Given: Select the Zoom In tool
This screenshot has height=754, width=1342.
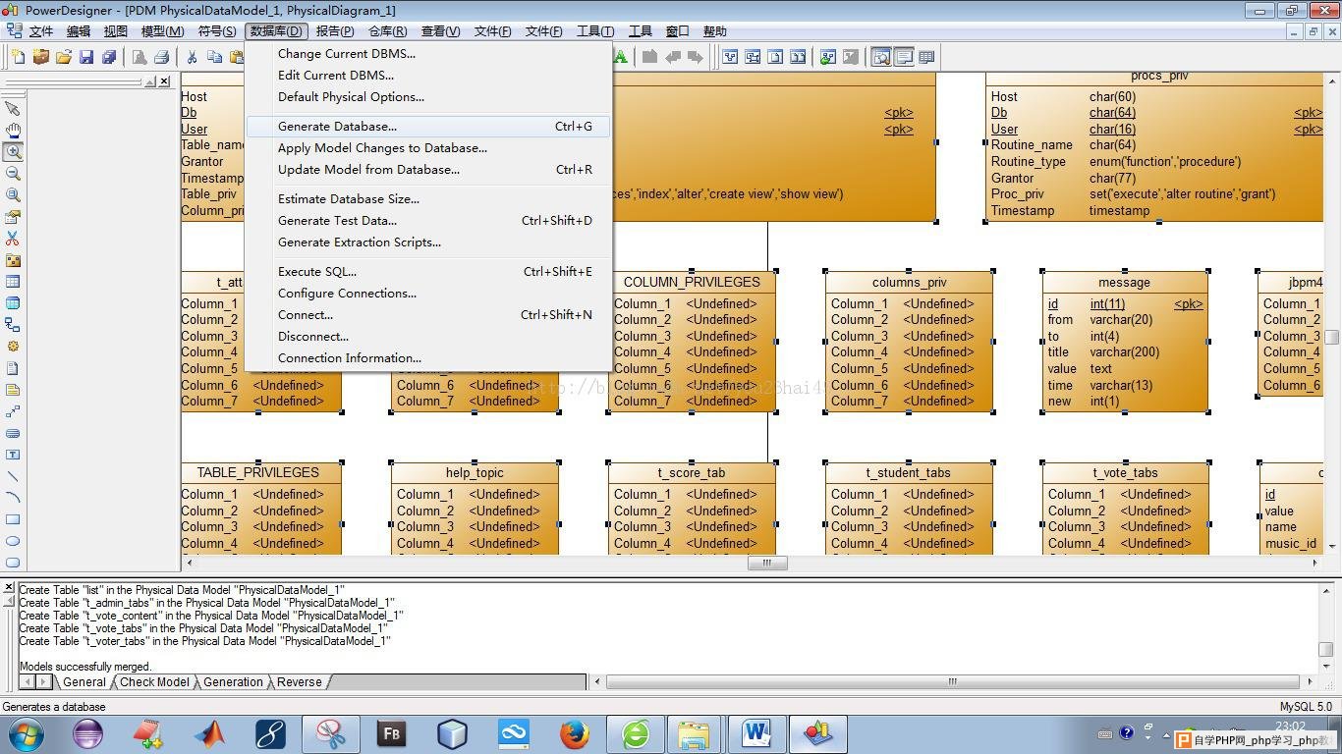Looking at the screenshot, I should (x=13, y=151).
